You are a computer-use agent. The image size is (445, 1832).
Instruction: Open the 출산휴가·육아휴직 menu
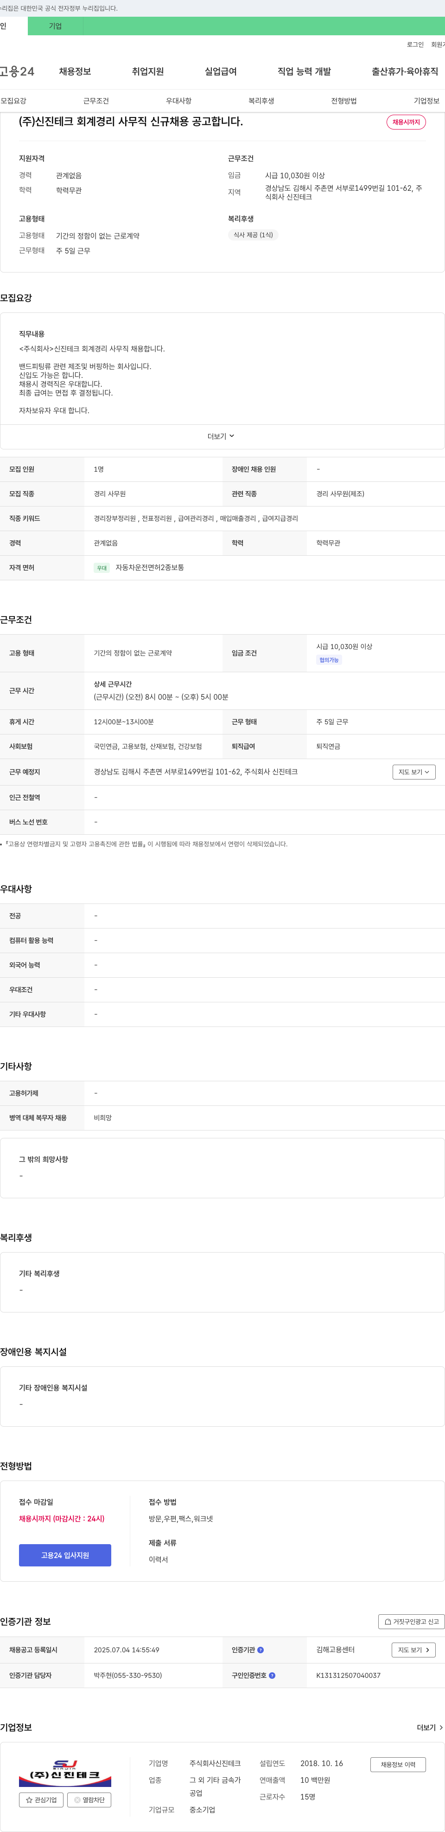tap(405, 71)
